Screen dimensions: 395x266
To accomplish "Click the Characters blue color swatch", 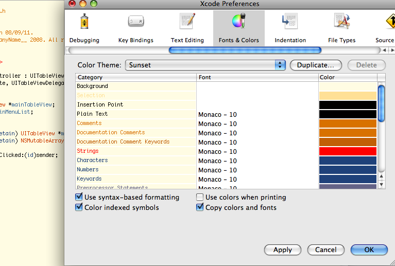I will tap(348, 161).
